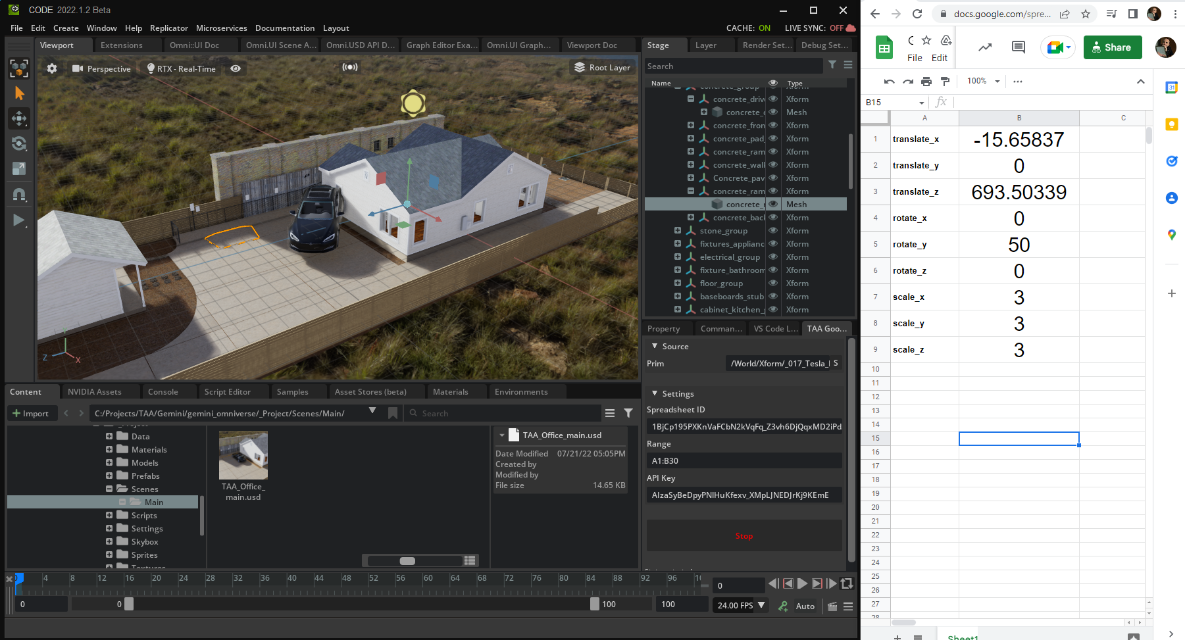Viewport: 1185px width, 640px height.
Task: Open the File menu in CODE
Action: [17, 28]
